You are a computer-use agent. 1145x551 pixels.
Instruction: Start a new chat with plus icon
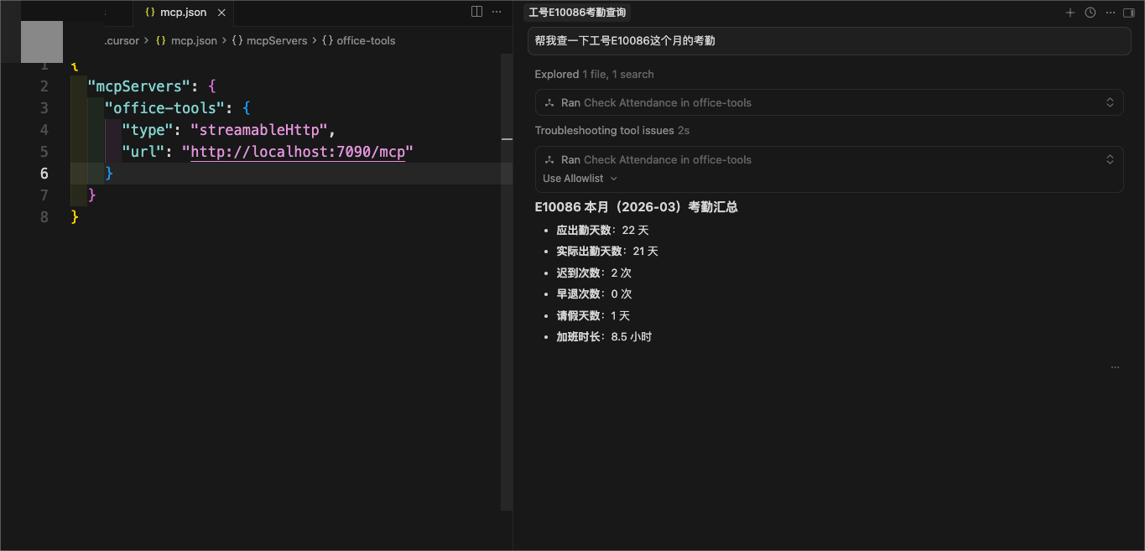point(1070,13)
